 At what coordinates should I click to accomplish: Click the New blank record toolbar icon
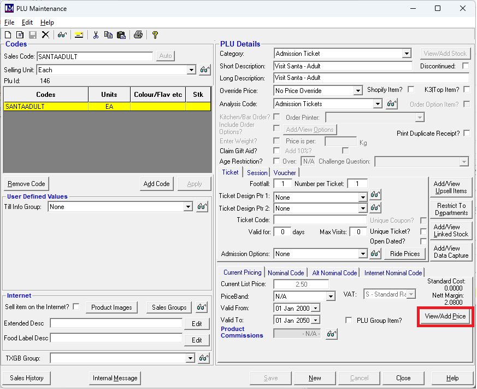pyautogui.click(x=8, y=35)
